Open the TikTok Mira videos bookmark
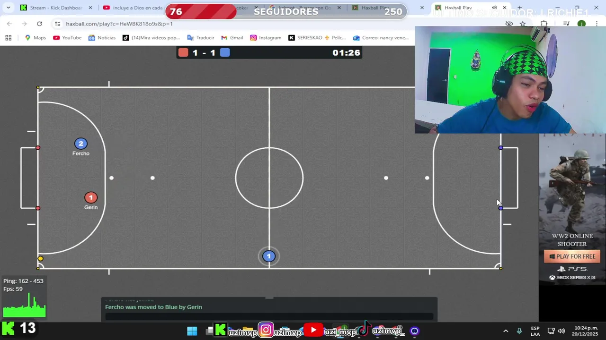 click(x=151, y=38)
